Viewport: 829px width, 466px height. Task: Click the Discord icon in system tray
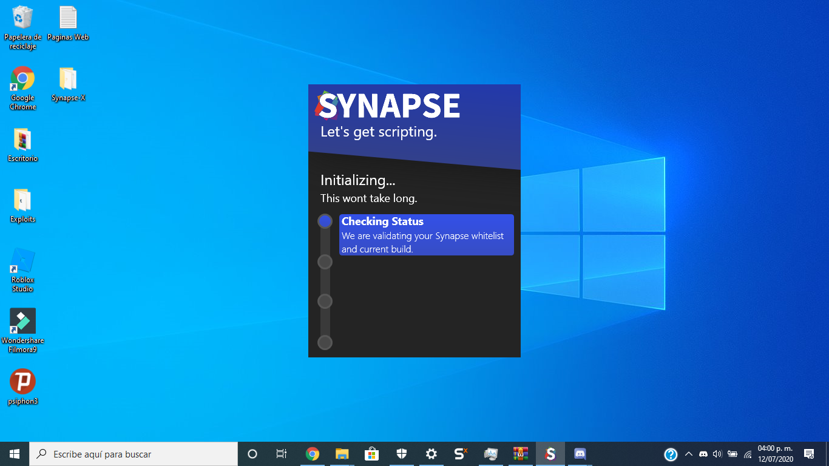(x=703, y=454)
